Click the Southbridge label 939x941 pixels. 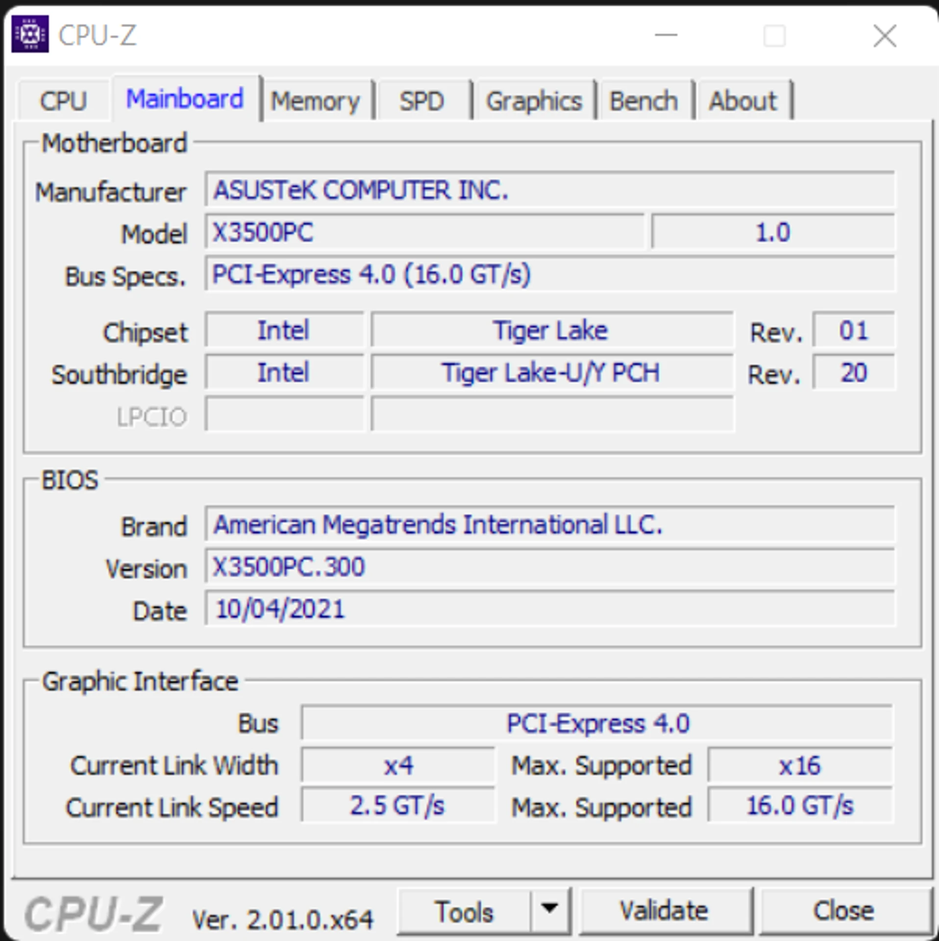pos(119,375)
